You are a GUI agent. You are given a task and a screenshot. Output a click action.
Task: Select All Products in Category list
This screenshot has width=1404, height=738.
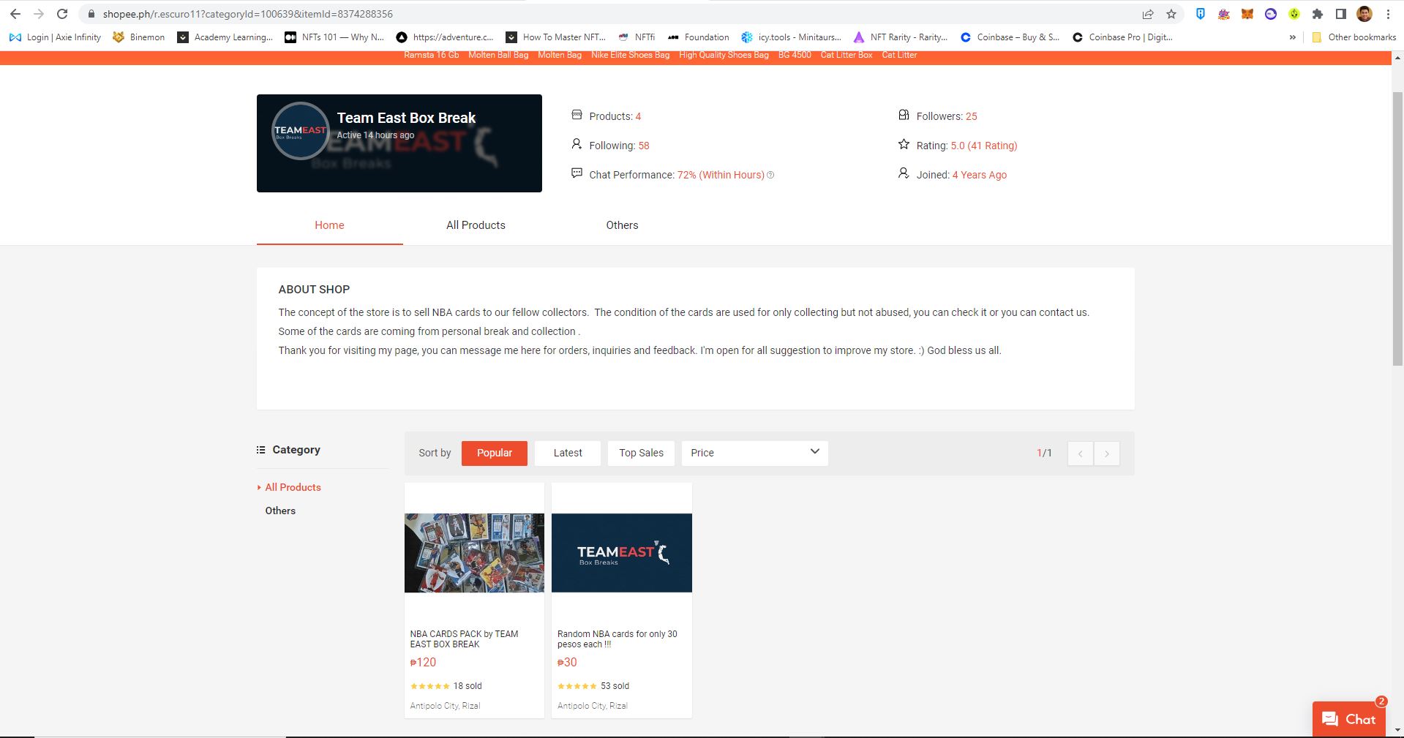293,487
